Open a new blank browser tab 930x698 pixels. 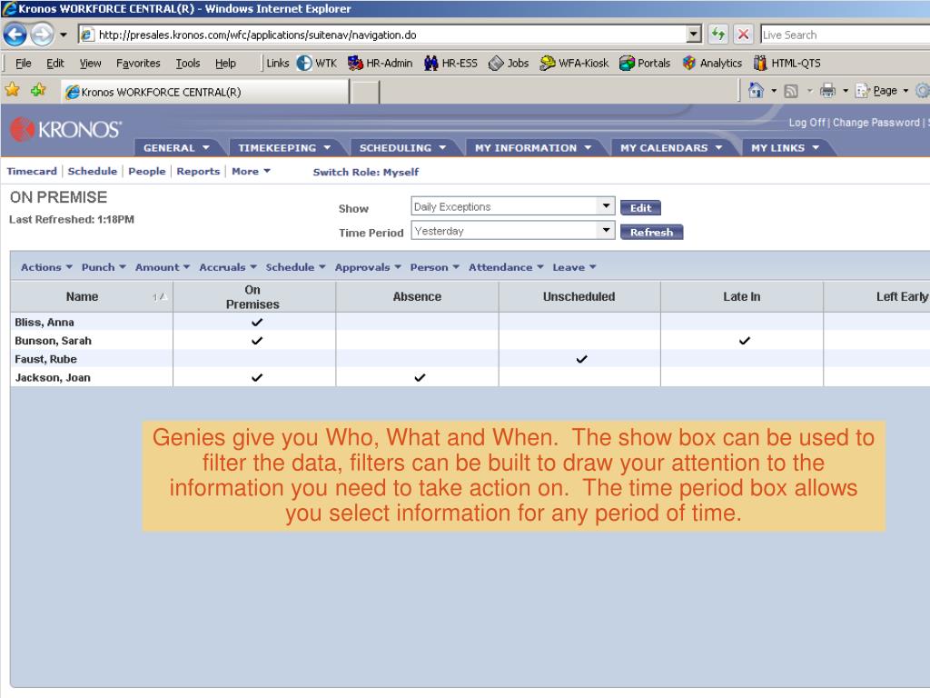coord(365,93)
